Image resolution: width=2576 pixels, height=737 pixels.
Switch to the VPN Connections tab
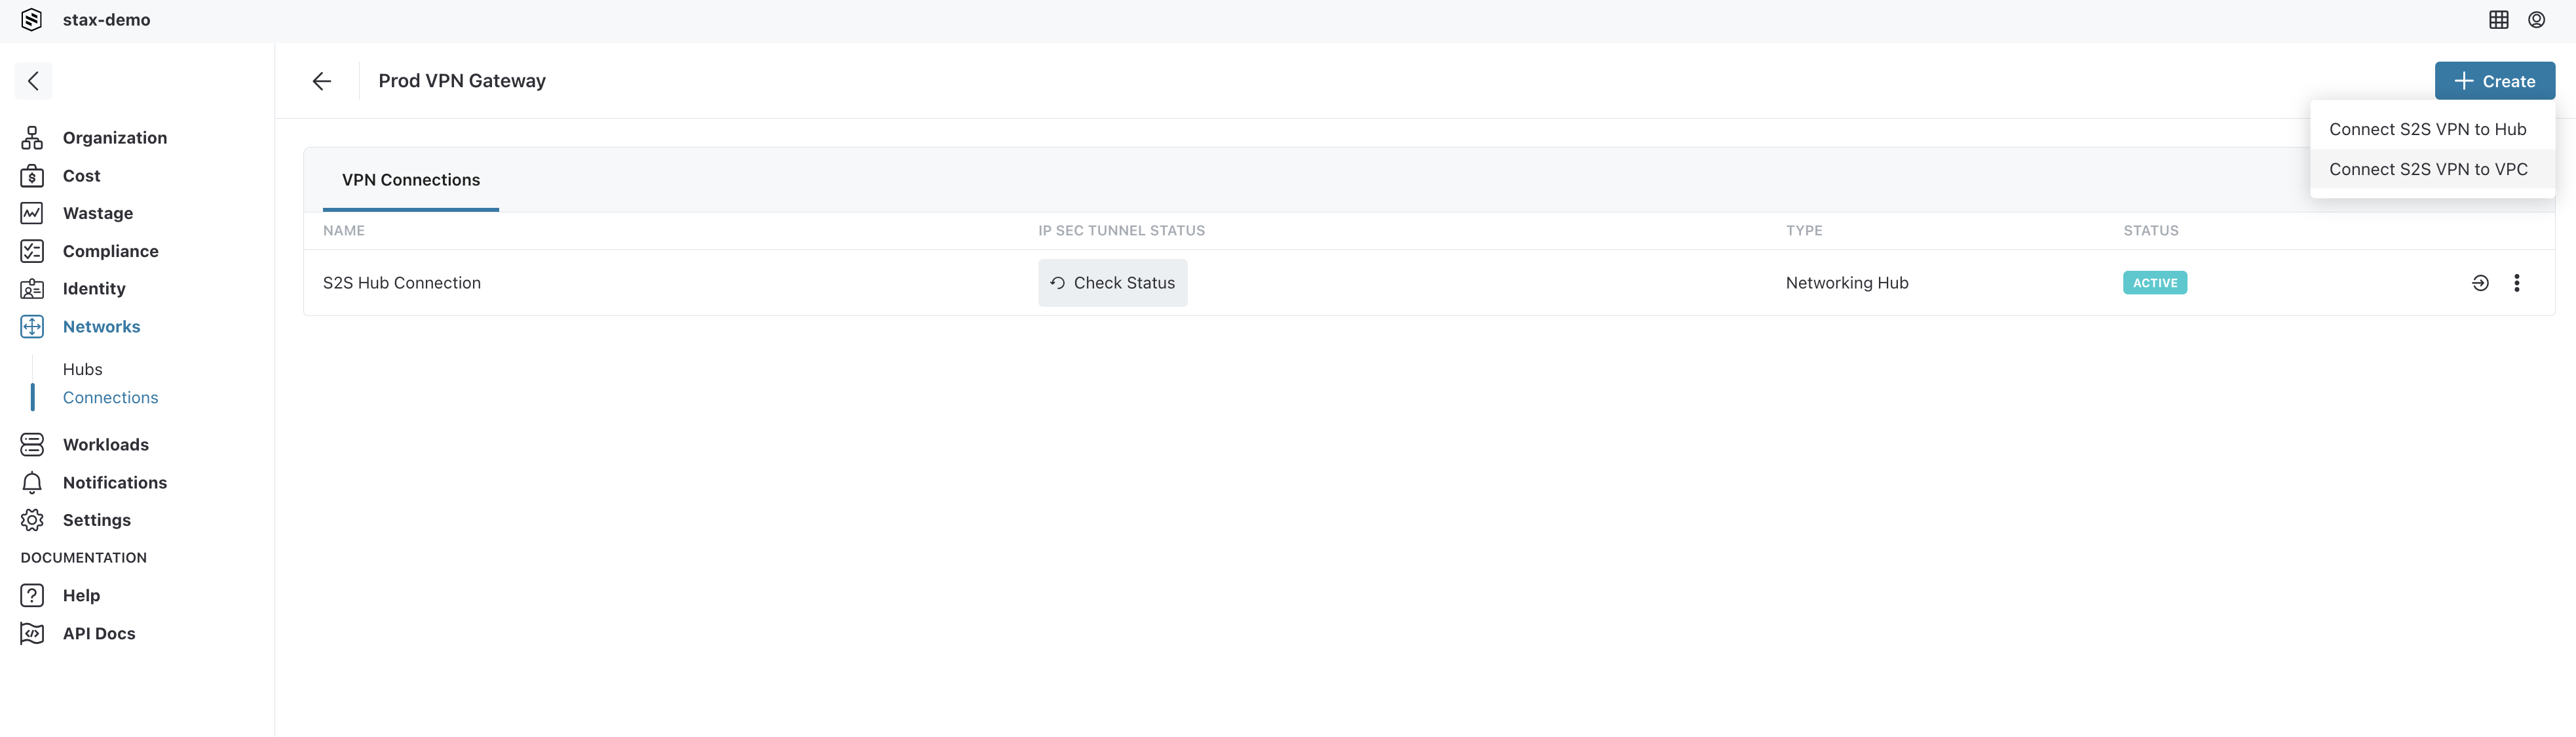[411, 180]
